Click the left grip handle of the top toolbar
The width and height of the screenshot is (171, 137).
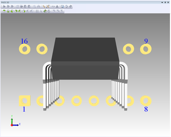pyautogui.click(x=1, y=6)
